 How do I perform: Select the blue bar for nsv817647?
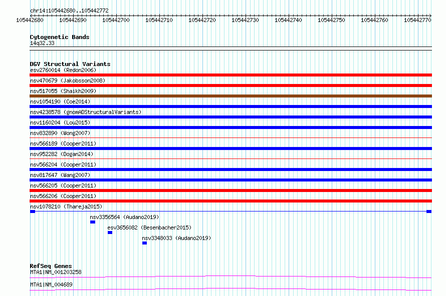[231, 180]
